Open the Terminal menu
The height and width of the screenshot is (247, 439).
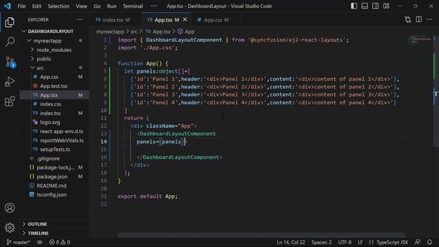[x=132, y=6]
